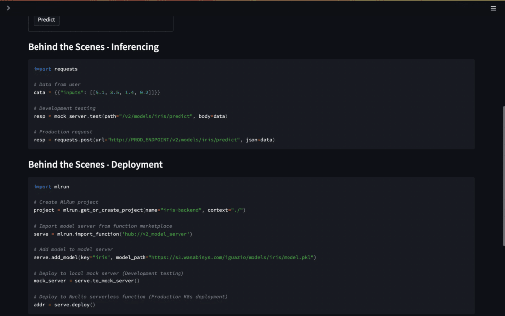This screenshot has height=316, width=505.
Task: Click the "resp = mock_server.test" code line
Action: 130,116
